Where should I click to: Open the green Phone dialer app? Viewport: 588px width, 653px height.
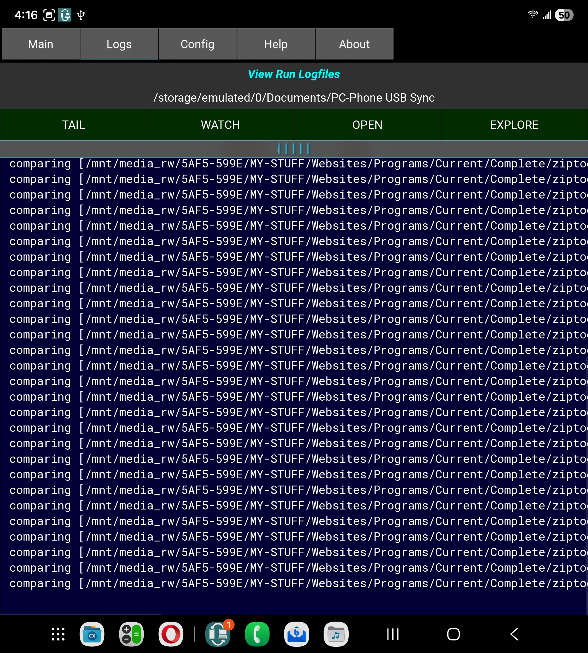pos(257,634)
